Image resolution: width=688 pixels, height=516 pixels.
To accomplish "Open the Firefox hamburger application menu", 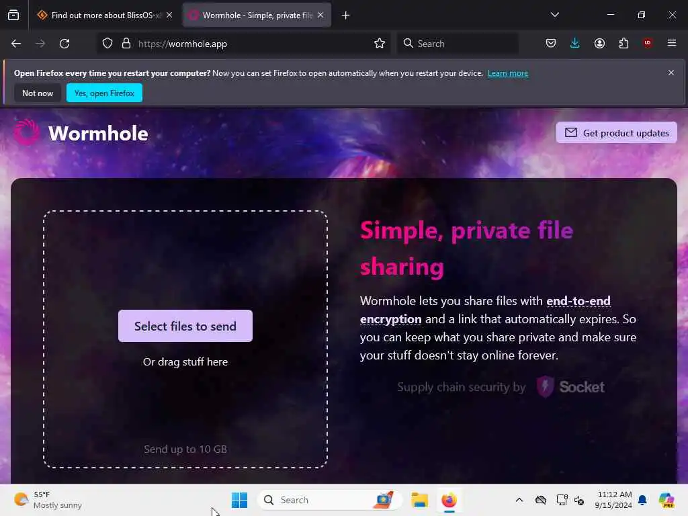I will coord(672,43).
